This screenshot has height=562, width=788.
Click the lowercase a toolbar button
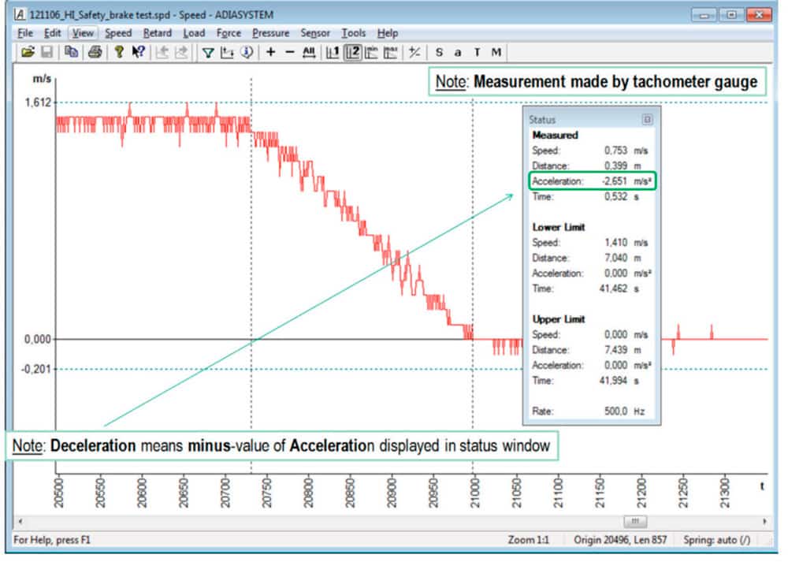(458, 52)
